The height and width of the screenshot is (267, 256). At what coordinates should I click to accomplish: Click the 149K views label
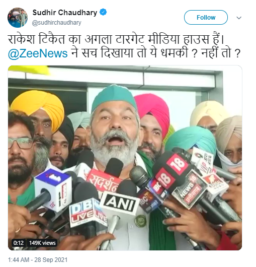42,243
